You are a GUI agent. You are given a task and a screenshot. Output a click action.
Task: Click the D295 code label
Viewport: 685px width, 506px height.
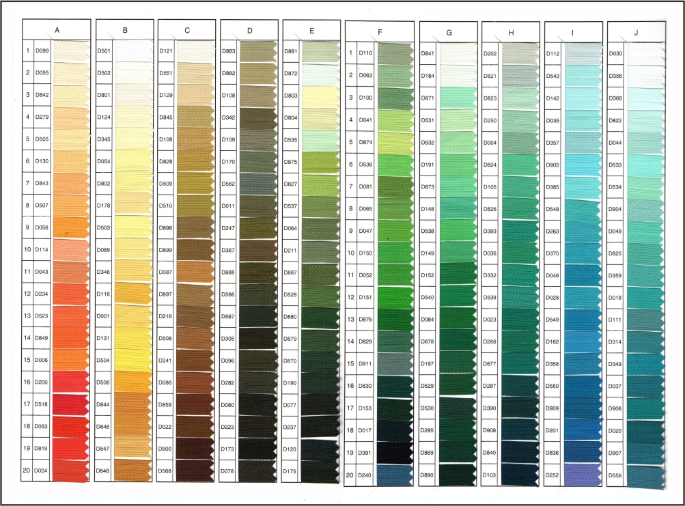click(427, 430)
